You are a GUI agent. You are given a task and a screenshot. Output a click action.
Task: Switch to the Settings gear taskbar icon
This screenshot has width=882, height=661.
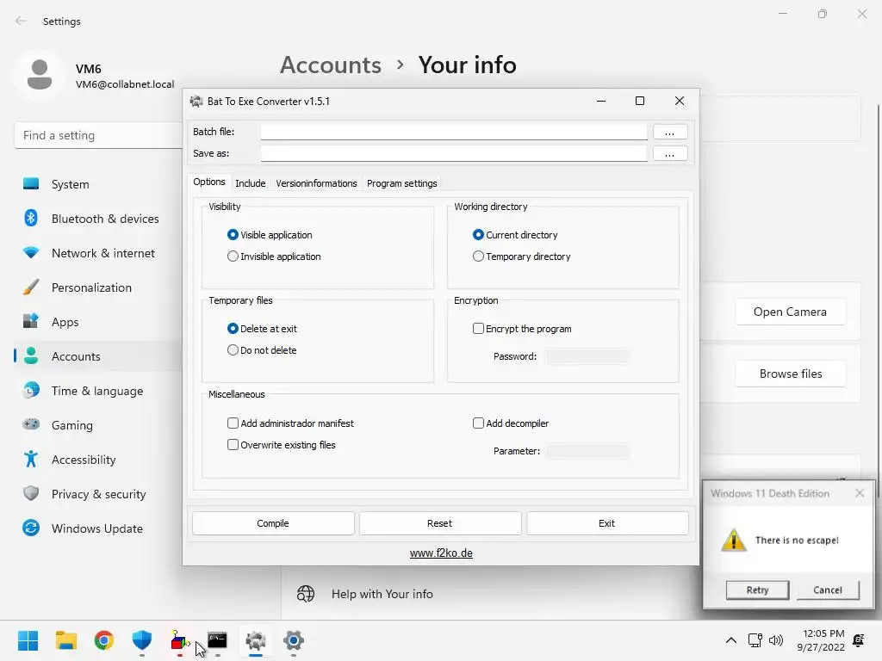pos(294,640)
